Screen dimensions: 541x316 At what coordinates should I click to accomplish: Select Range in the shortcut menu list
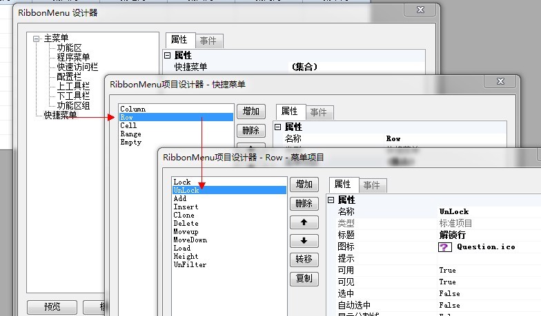tap(176, 134)
